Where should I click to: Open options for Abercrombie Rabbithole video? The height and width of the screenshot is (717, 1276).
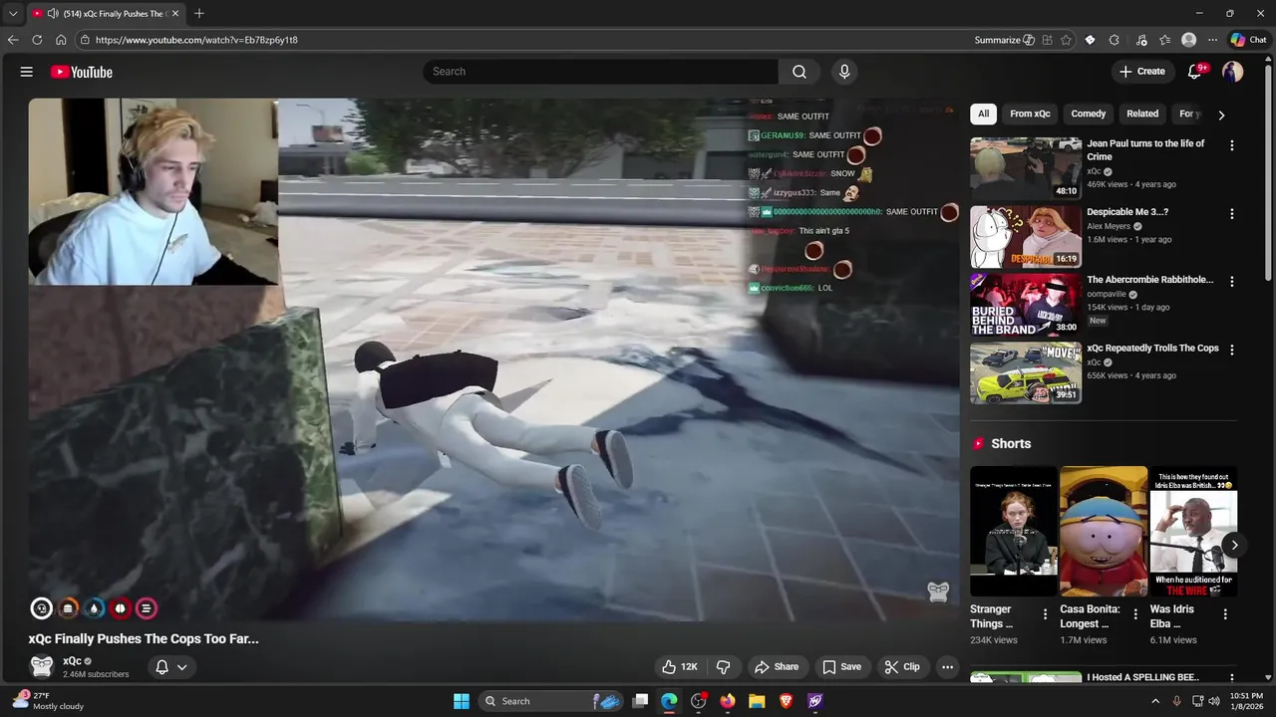coord(1232,282)
